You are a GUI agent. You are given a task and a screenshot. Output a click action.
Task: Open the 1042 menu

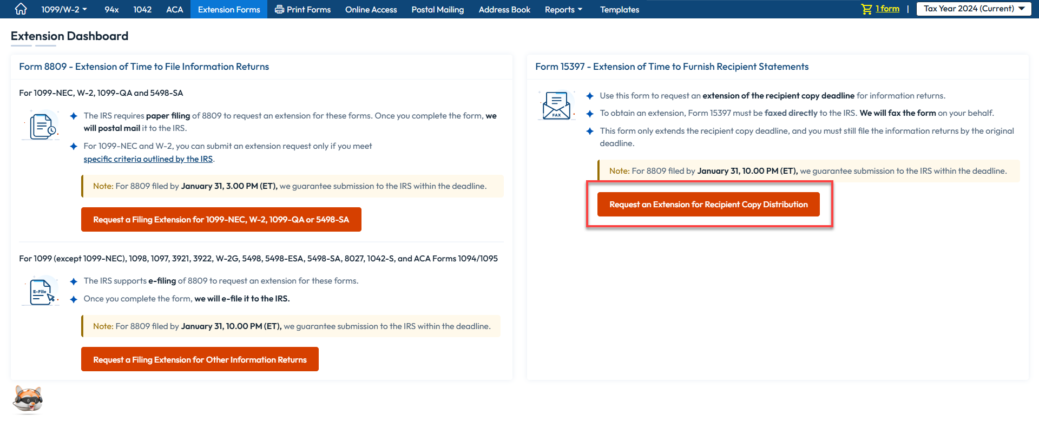pyautogui.click(x=142, y=9)
